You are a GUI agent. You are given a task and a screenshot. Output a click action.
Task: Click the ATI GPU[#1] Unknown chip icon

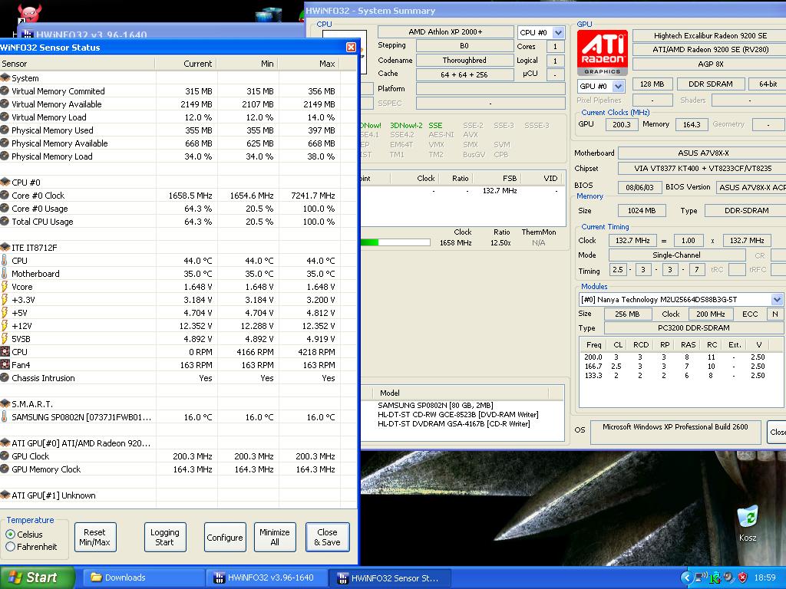pos(5,495)
